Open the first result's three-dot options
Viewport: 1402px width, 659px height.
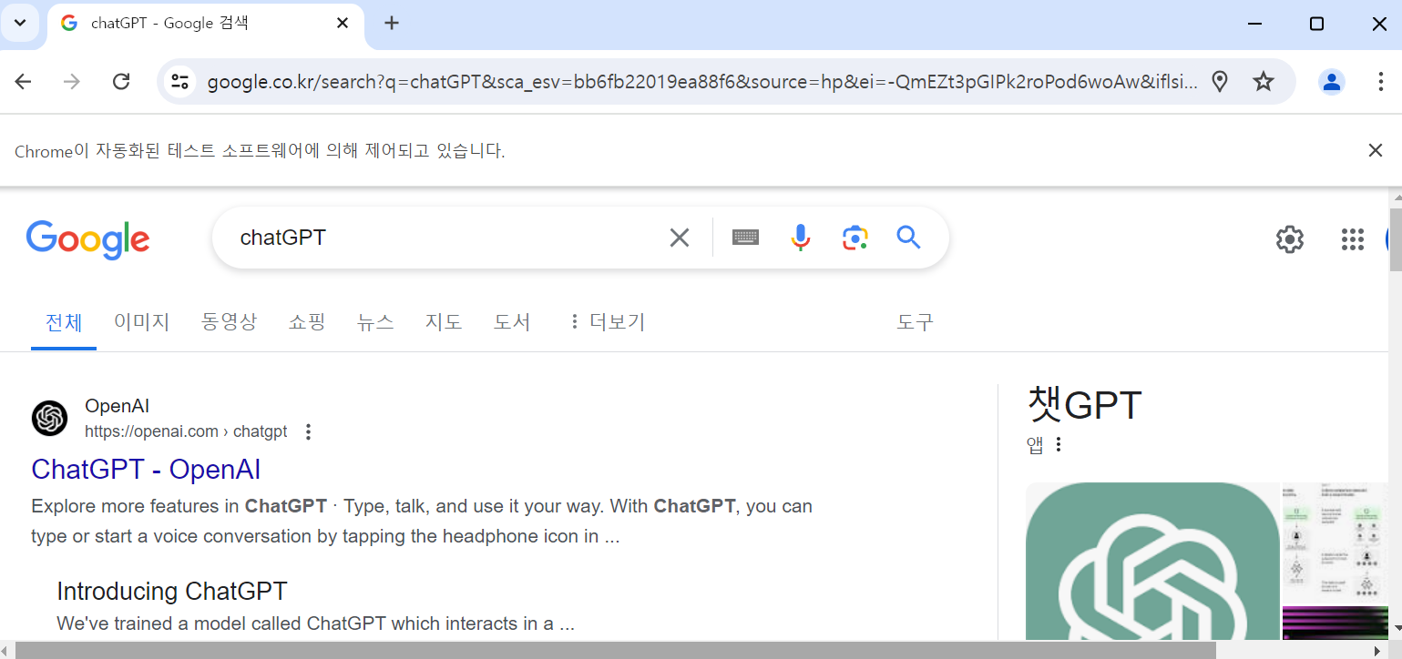[308, 431]
